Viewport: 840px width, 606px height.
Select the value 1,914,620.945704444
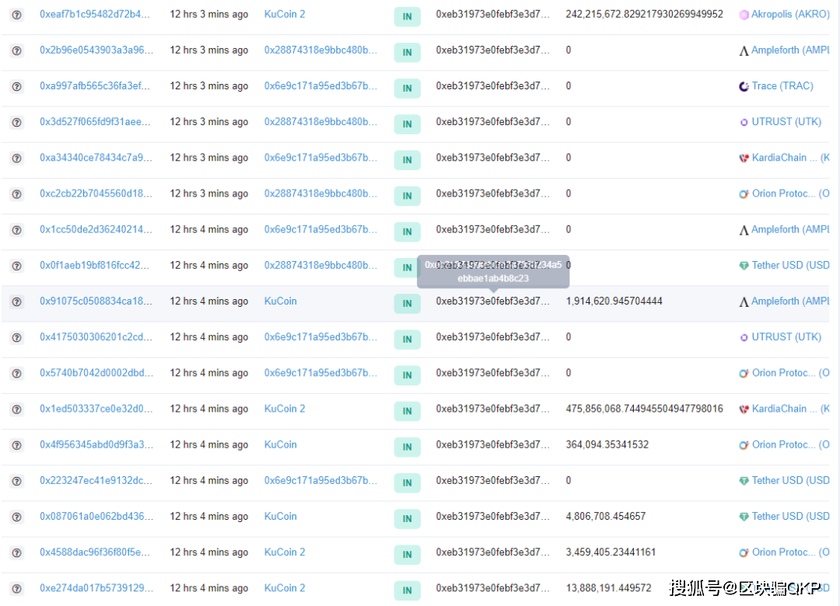[614, 301]
